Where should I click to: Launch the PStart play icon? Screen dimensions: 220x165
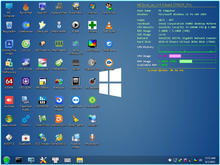pyautogui.click(x=76, y=27)
